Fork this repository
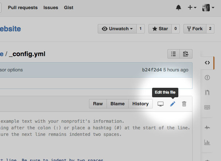This screenshot has height=161, width=221. click(x=195, y=29)
